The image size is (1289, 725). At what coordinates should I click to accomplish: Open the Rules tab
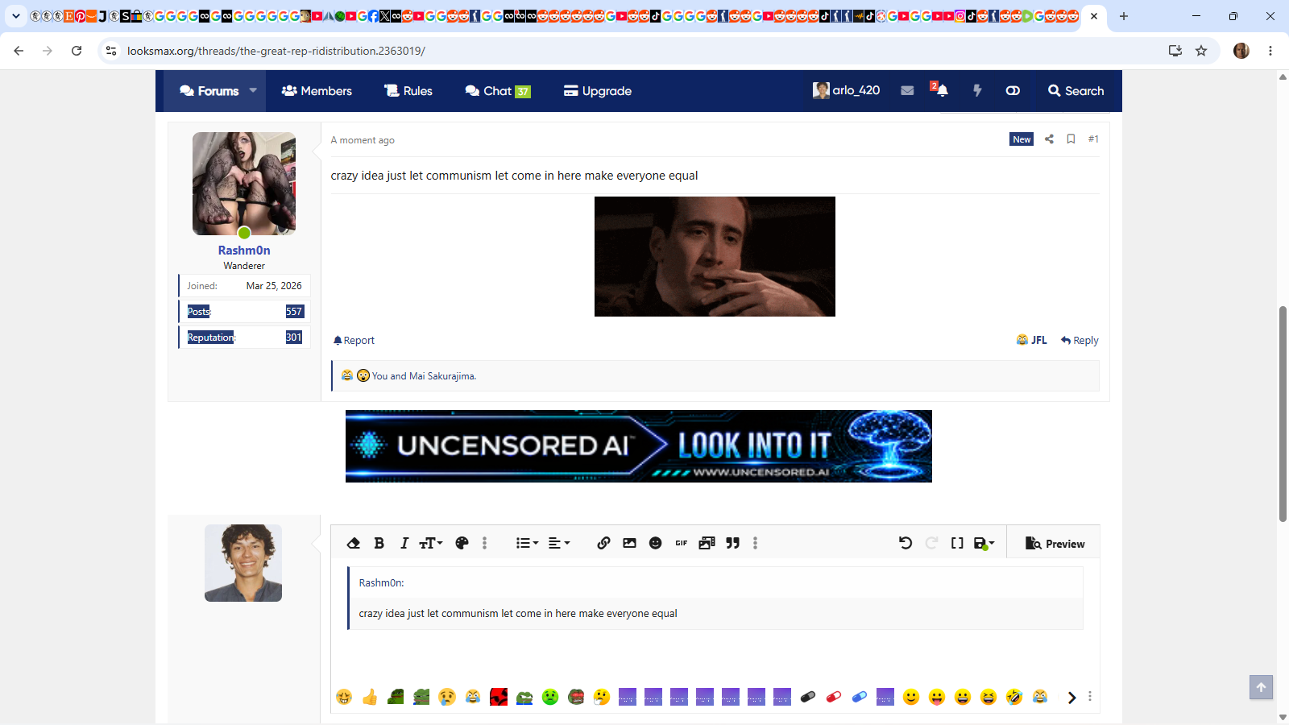(x=408, y=91)
